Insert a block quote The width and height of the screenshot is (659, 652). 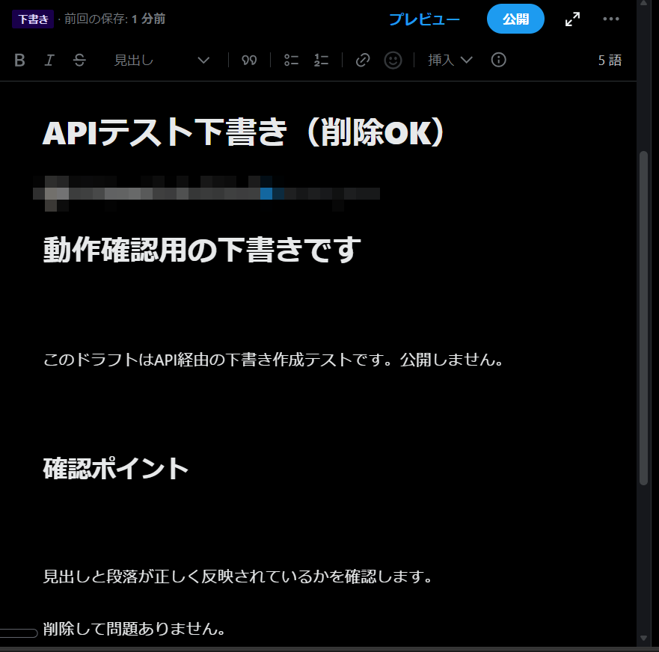click(x=249, y=60)
